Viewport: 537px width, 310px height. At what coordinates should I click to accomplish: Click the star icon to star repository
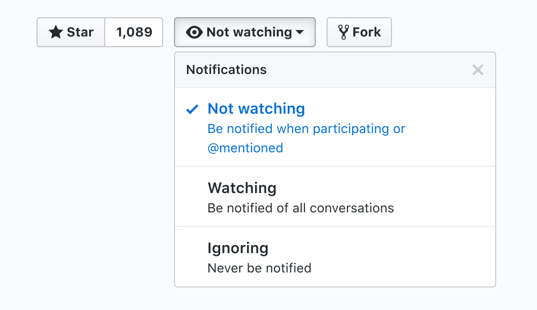(x=56, y=32)
